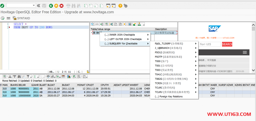
Task: Click Sort Descending icon in results toolbar
Action: [14, 76]
